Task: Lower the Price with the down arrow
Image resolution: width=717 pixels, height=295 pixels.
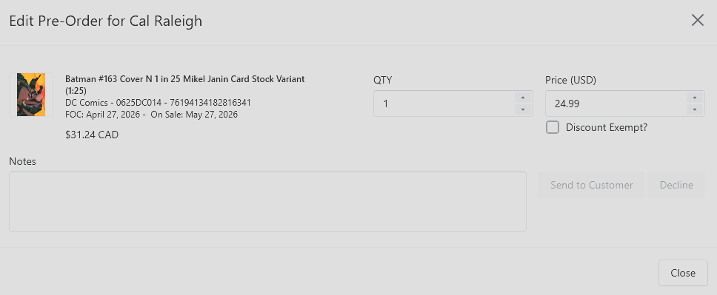Action: tap(695, 109)
